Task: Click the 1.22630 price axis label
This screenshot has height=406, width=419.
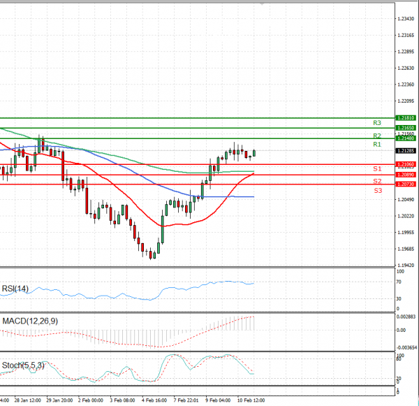Action: tap(406, 68)
